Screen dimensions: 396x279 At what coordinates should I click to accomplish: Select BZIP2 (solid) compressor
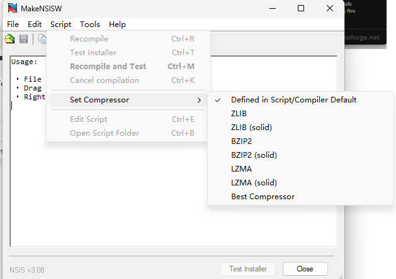point(300,155)
